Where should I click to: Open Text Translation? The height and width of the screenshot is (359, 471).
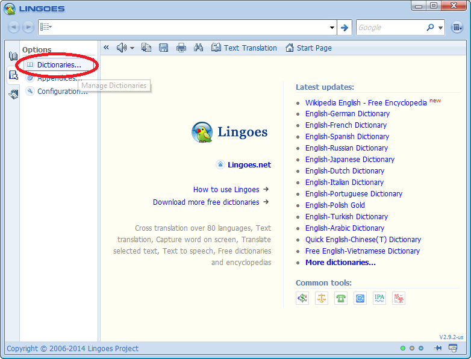coord(243,48)
